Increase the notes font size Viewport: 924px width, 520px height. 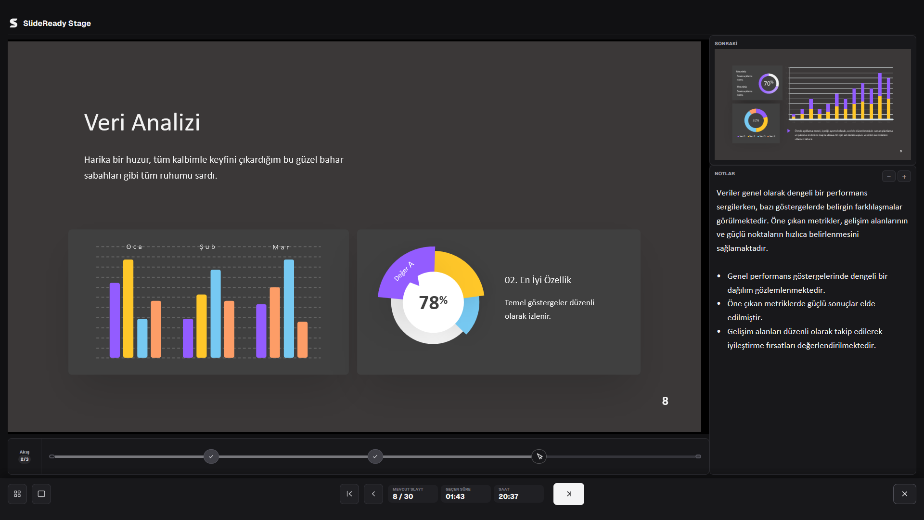click(x=904, y=177)
